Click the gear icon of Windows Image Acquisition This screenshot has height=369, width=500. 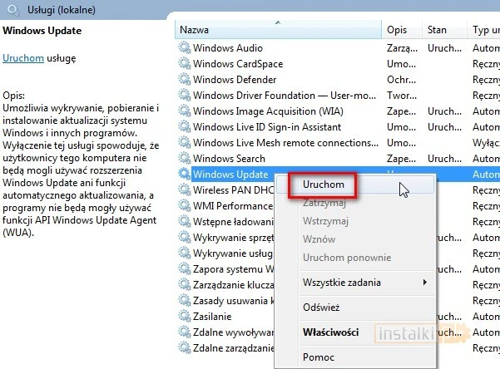pos(185,111)
